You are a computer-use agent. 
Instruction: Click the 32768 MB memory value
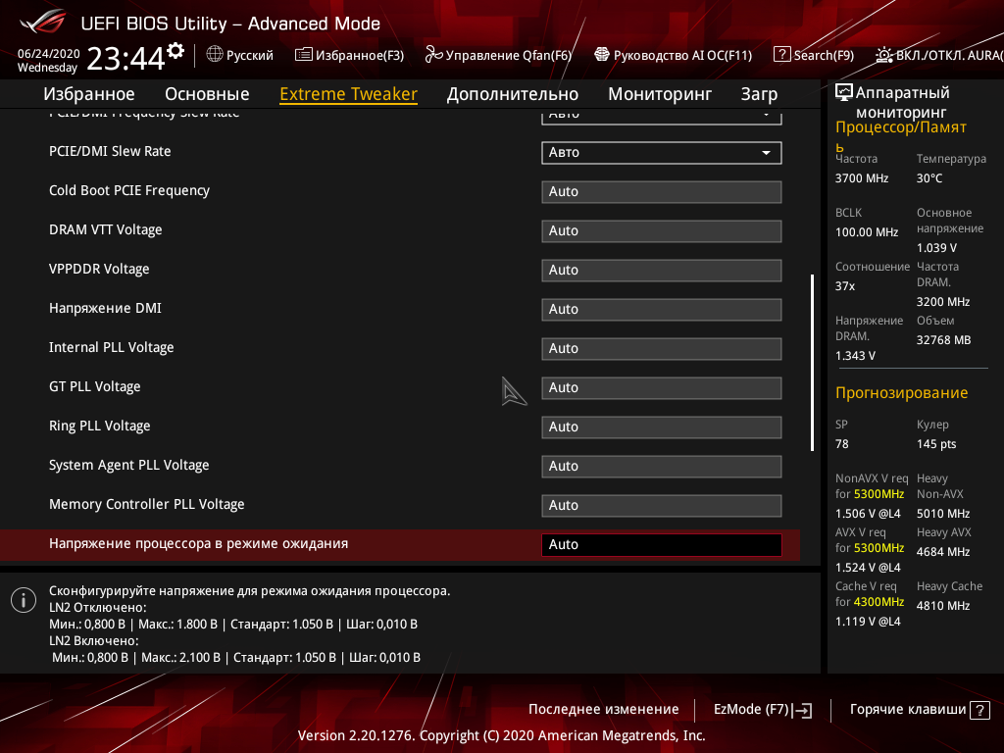click(x=944, y=340)
